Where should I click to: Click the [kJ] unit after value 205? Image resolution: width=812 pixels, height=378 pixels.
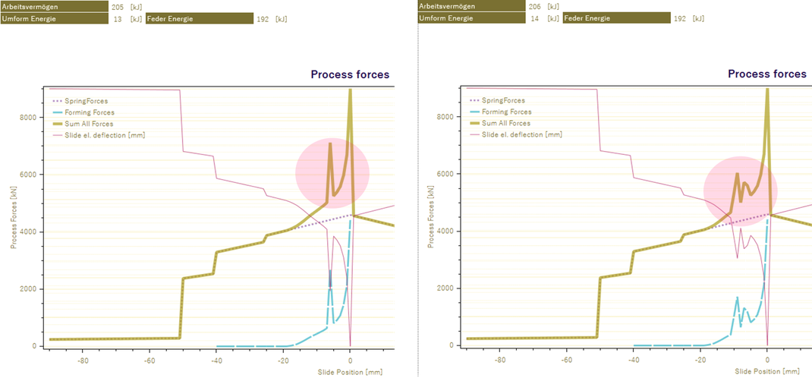point(136,7)
